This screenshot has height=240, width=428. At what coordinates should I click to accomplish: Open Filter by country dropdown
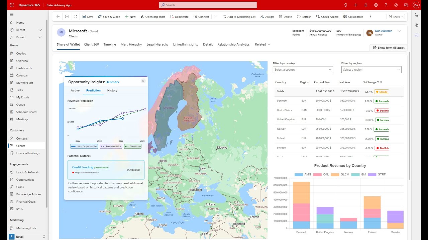(303, 70)
